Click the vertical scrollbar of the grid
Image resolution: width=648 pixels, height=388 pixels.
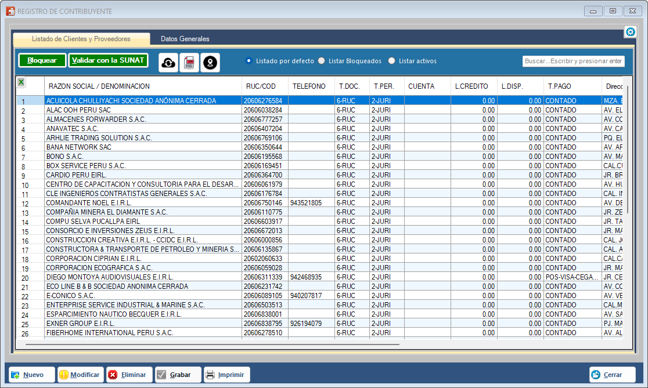(x=627, y=150)
